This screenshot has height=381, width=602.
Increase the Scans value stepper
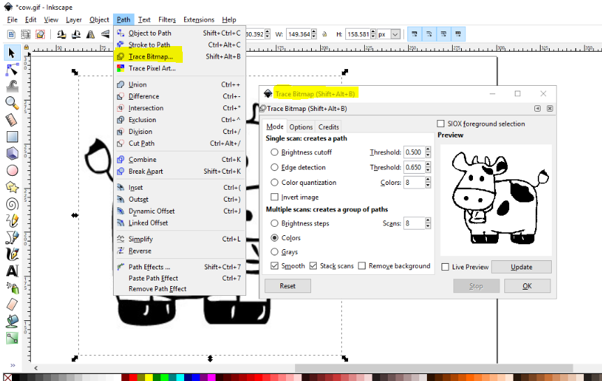[428, 221]
